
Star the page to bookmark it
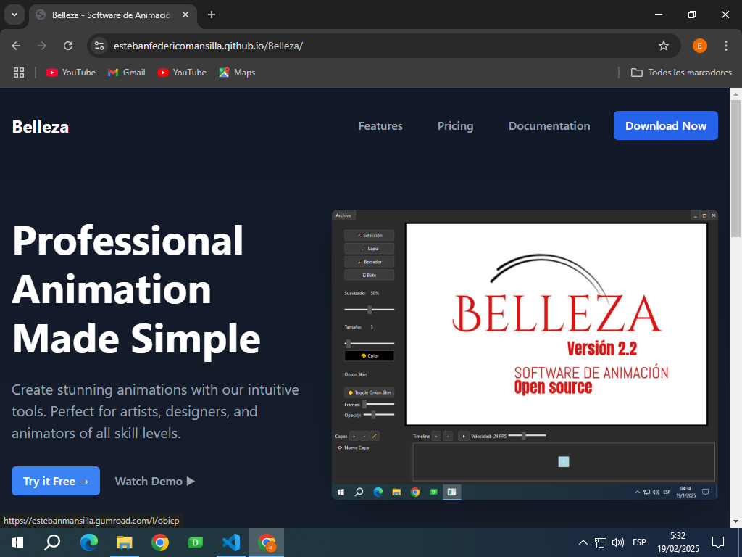[x=663, y=45]
